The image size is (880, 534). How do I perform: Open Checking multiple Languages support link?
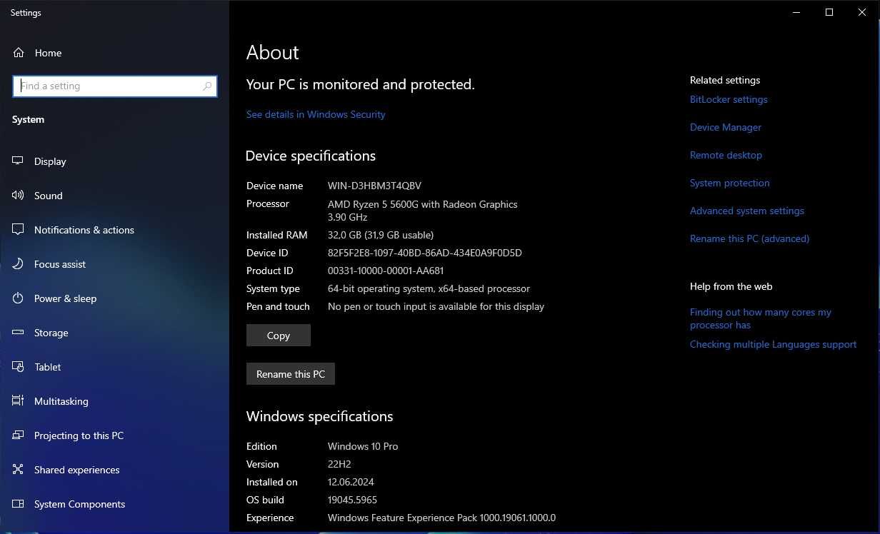[x=773, y=344]
